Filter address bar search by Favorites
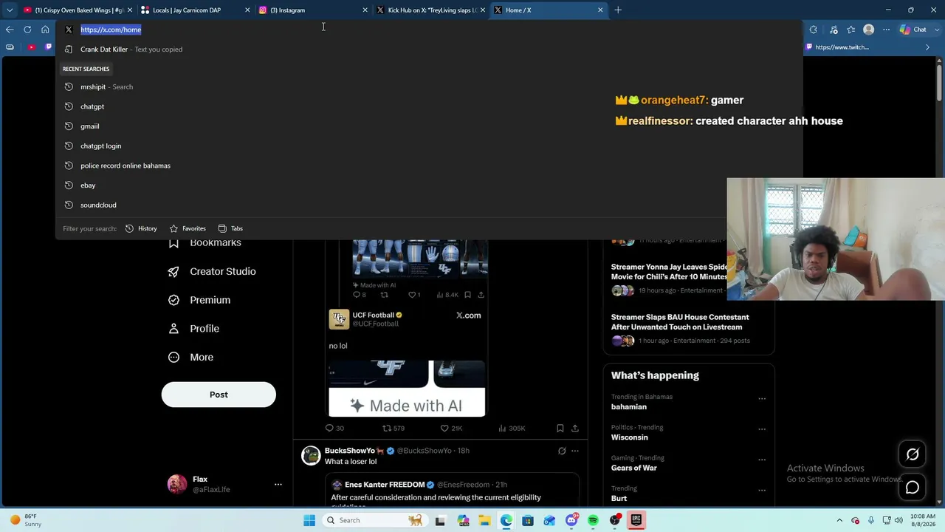 tap(188, 229)
